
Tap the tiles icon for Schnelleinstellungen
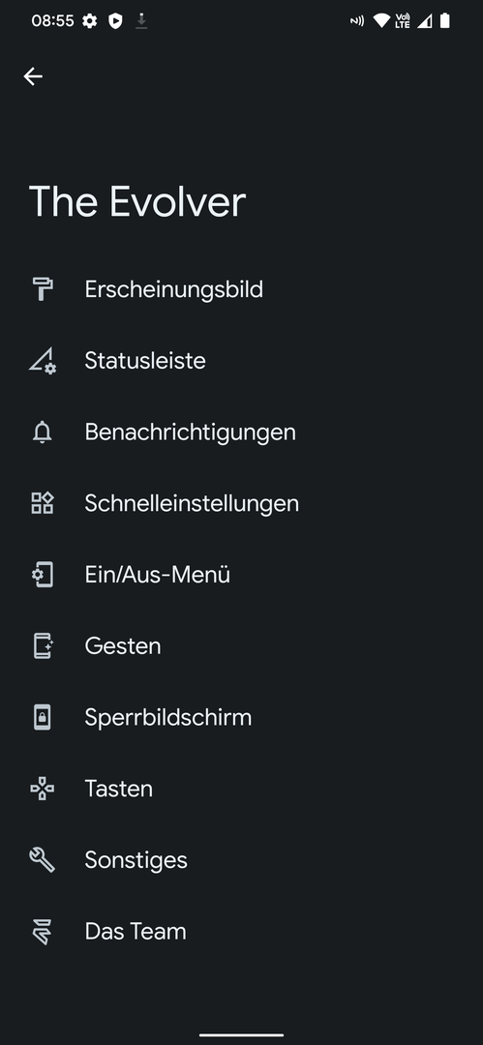pyautogui.click(x=42, y=503)
